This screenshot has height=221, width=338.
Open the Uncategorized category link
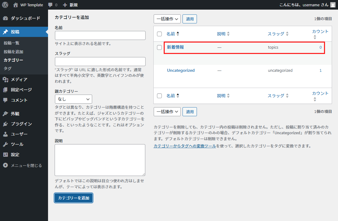pyautogui.click(x=181, y=70)
